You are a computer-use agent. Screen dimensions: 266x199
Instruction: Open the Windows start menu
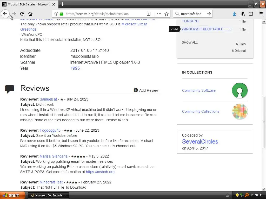(12, 195)
